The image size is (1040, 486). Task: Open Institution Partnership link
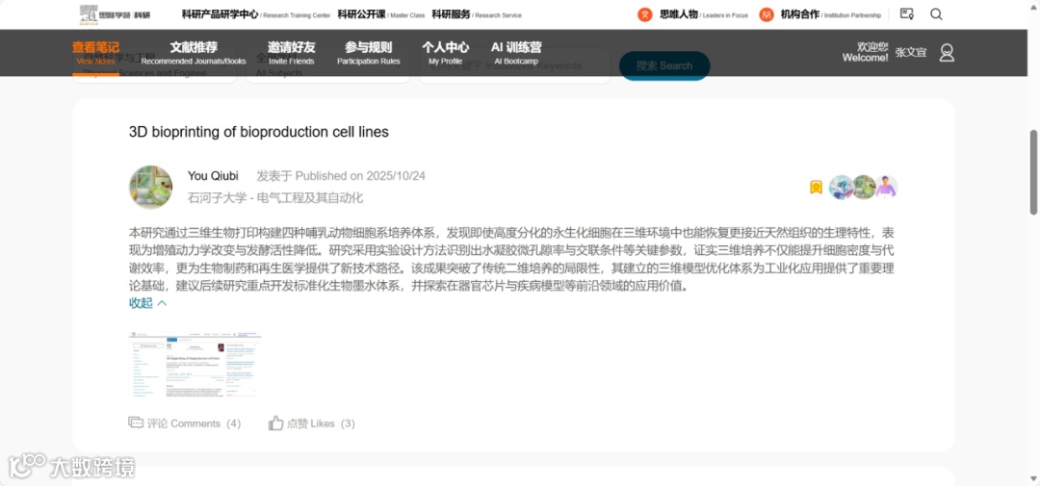point(830,13)
